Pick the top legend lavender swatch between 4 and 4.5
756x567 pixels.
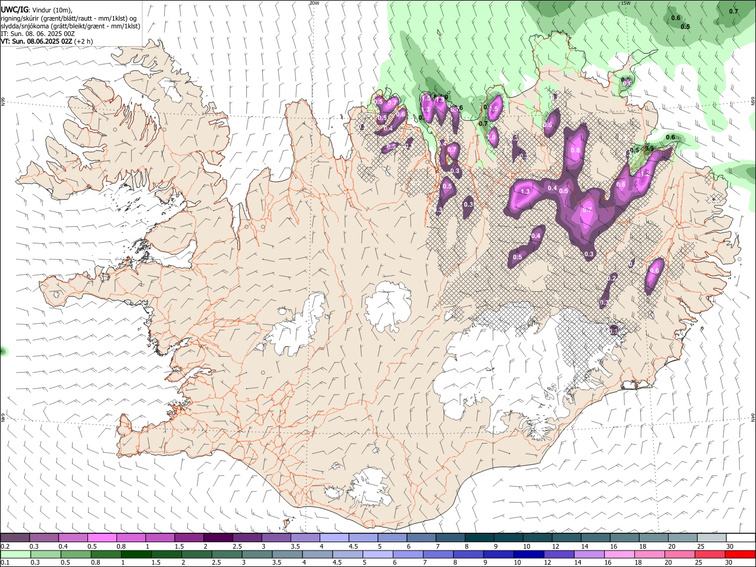[334, 537]
